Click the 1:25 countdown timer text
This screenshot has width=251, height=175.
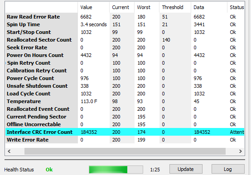click(155, 170)
